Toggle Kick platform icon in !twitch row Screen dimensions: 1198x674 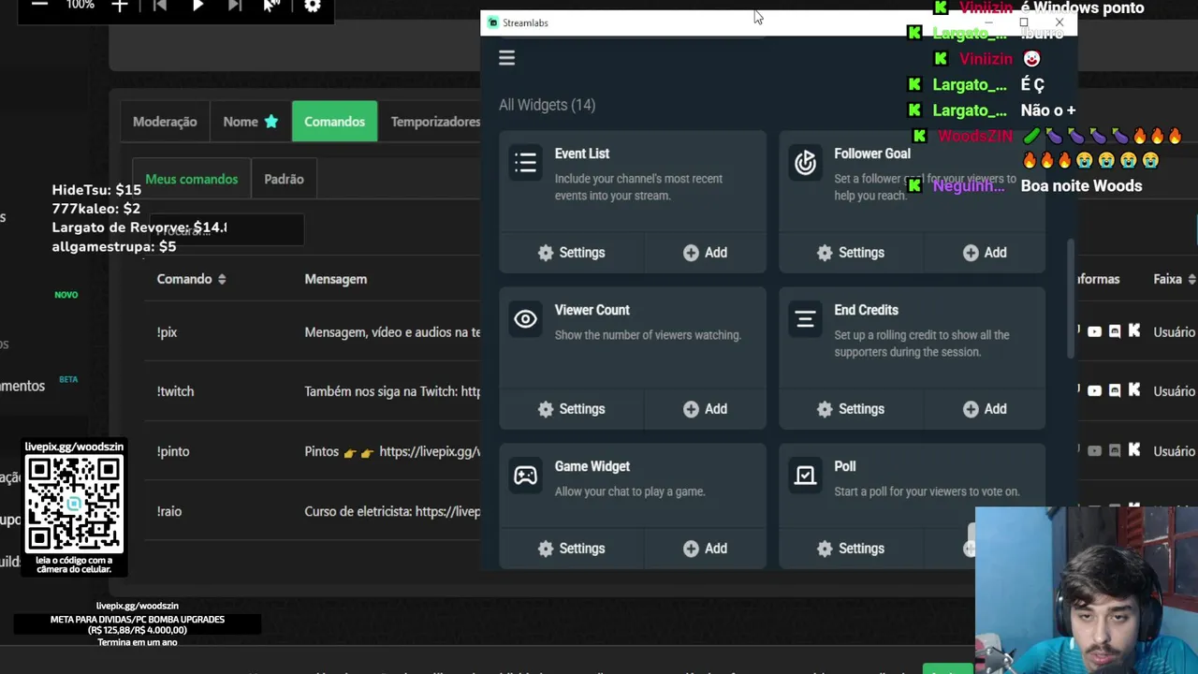click(x=1134, y=390)
